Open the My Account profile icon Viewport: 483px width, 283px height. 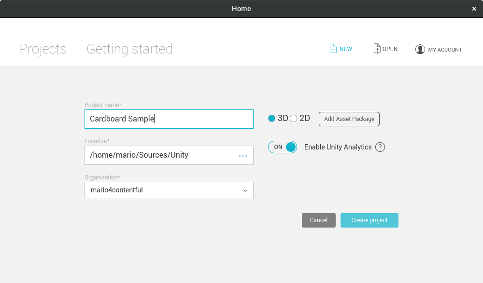pyautogui.click(x=420, y=49)
